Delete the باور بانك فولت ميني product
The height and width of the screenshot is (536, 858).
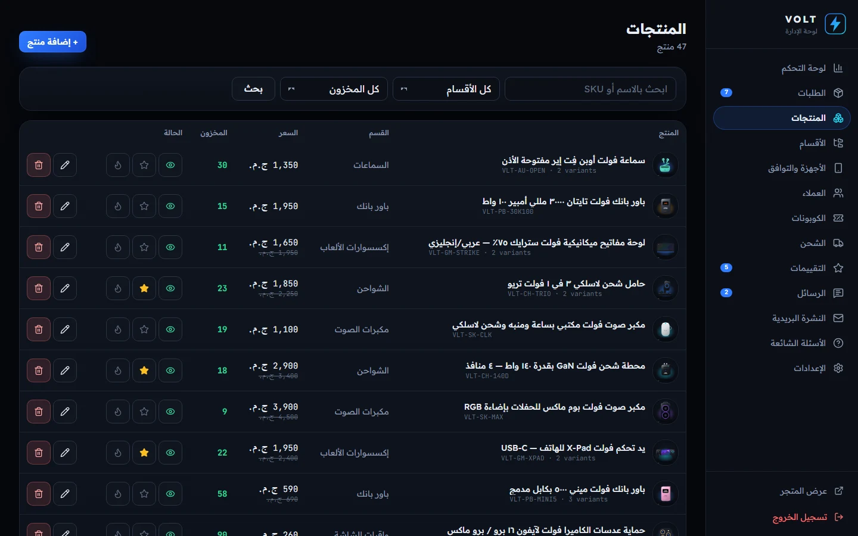click(x=39, y=494)
